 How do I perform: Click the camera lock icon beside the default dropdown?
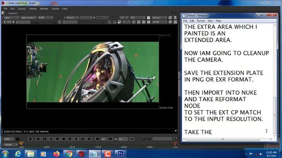(x=148, y=18)
